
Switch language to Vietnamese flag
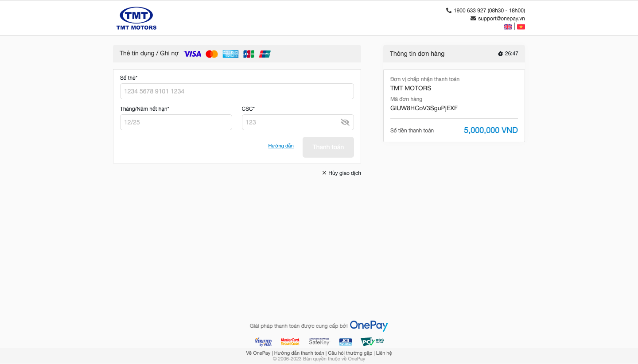pos(521,27)
